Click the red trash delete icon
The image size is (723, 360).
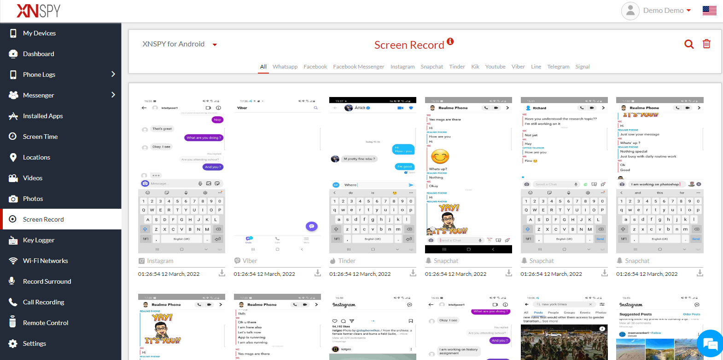[706, 44]
